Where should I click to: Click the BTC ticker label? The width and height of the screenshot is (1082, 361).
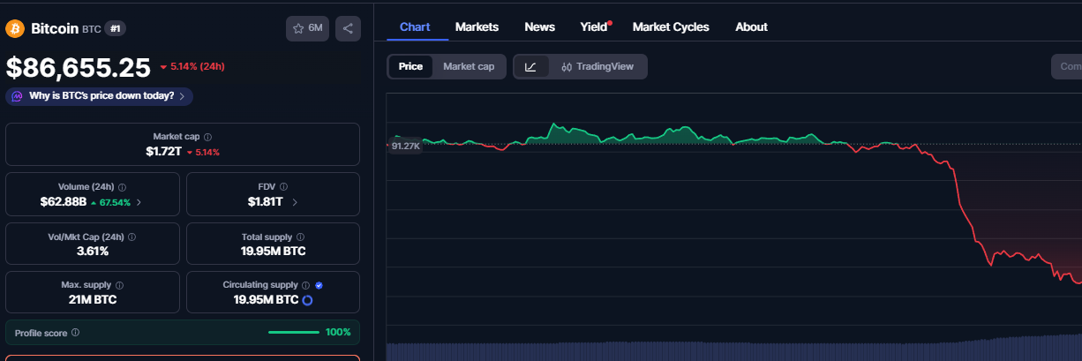pyautogui.click(x=92, y=29)
